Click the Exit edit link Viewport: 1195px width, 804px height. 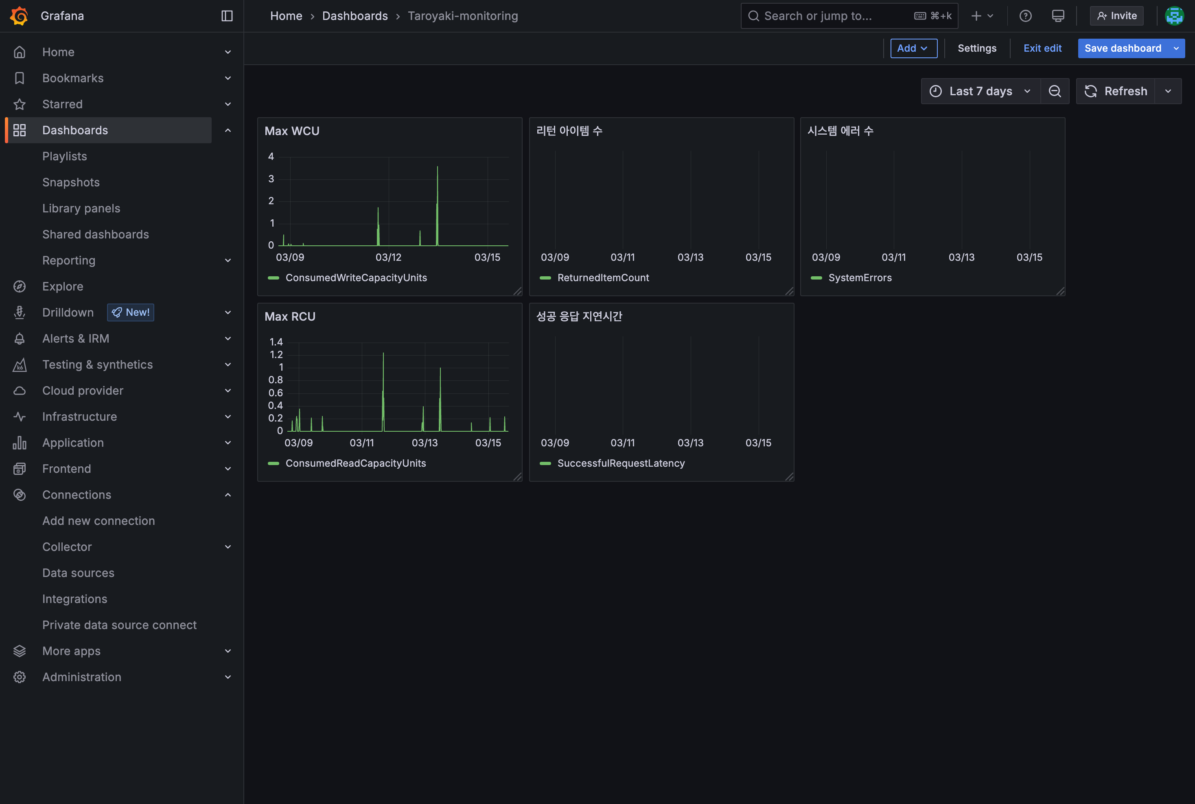coord(1042,48)
